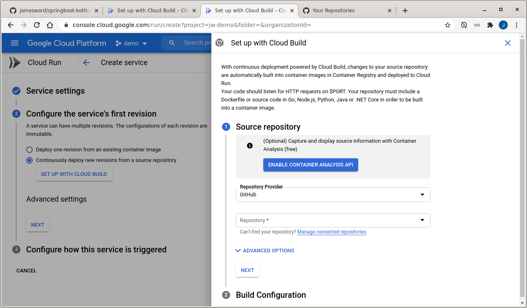Click Enable Container Analysis API button
This screenshot has height=308, width=527.
coord(310,165)
